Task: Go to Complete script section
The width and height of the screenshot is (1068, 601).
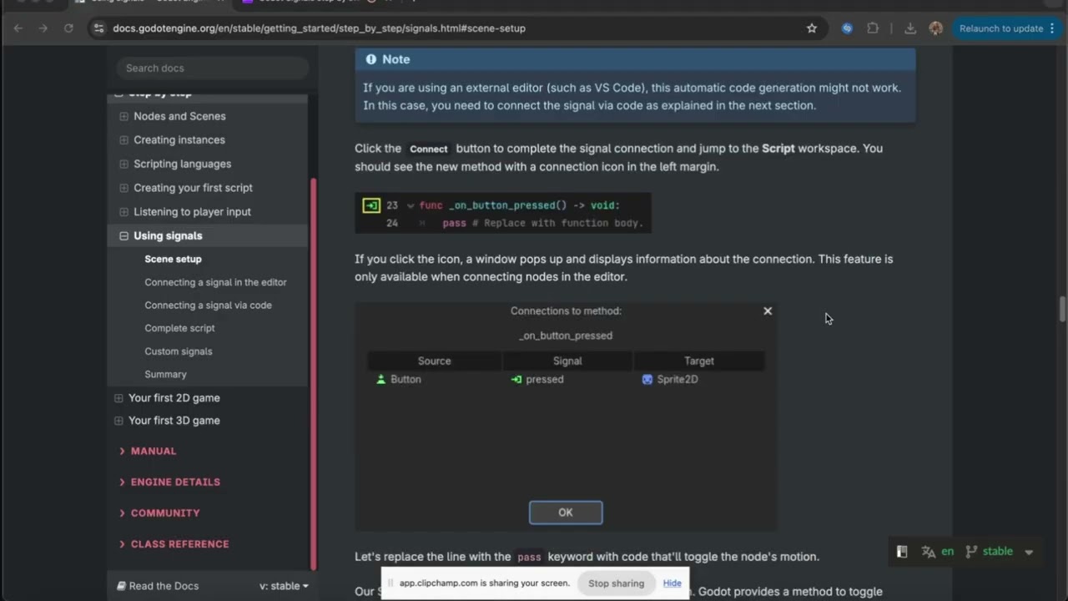Action: coord(179,328)
